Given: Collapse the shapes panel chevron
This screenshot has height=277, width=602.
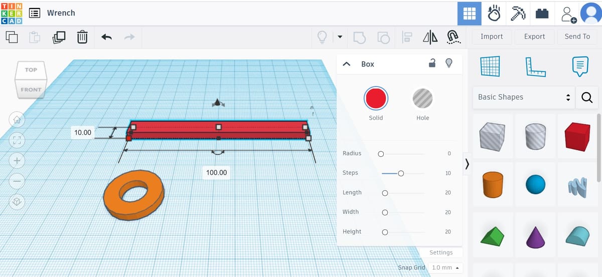Looking at the screenshot, I should 468,164.
